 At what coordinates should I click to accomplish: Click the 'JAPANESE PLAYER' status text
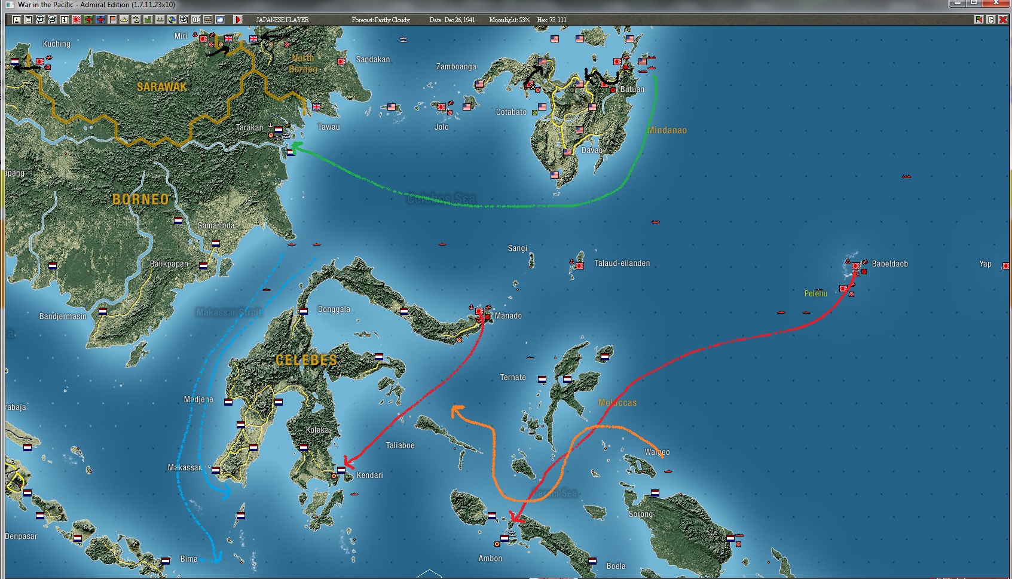[283, 20]
